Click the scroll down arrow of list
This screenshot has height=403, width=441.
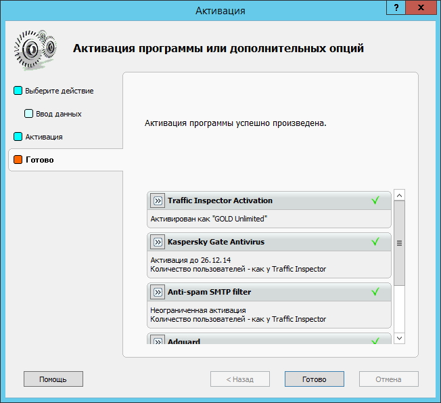pyautogui.click(x=399, y=338)
